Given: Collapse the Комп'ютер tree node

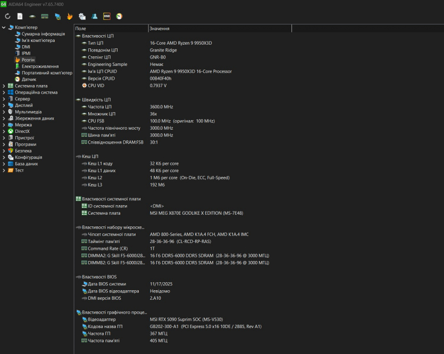Looking at the screenshot, I should coord(4,27).
